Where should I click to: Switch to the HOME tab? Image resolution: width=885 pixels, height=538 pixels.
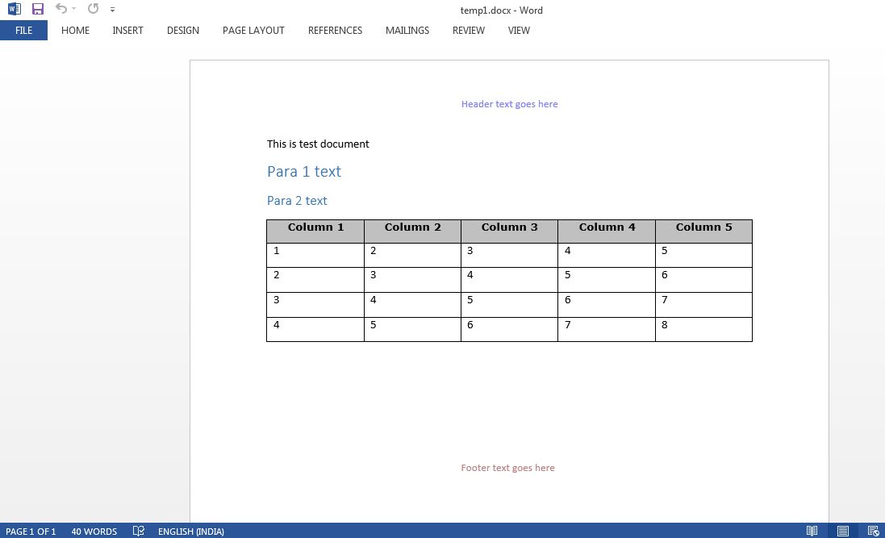coord(75,31)
